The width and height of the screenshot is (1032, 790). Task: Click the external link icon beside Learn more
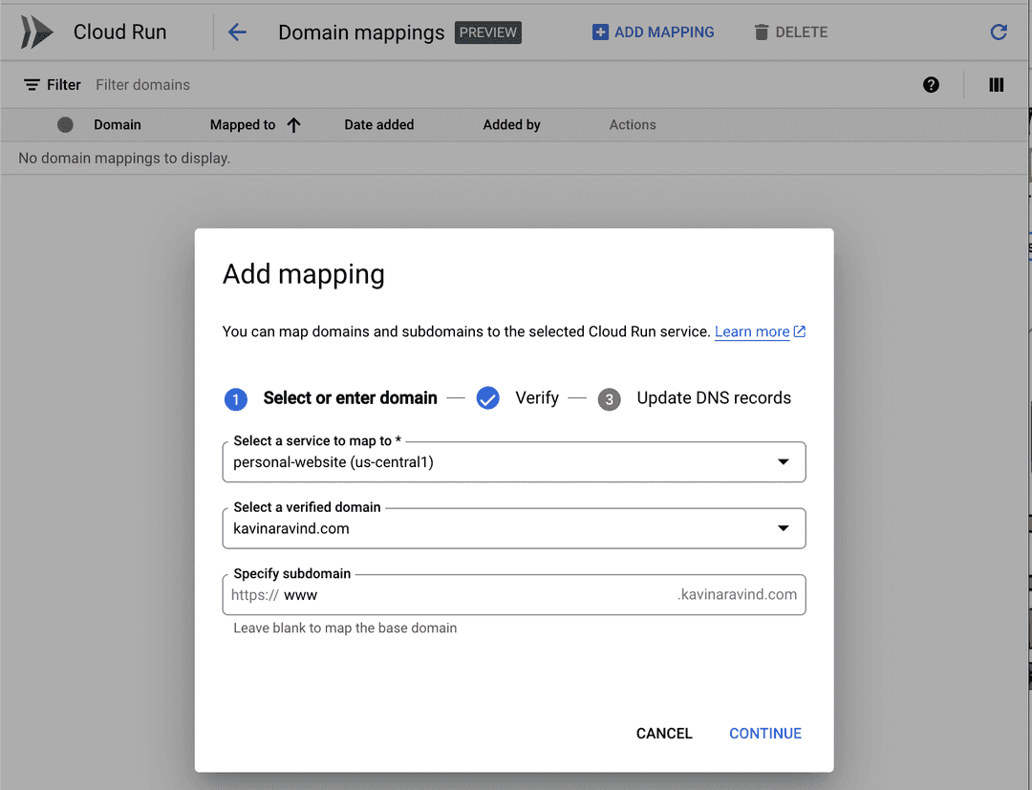[x=800, y=331]
